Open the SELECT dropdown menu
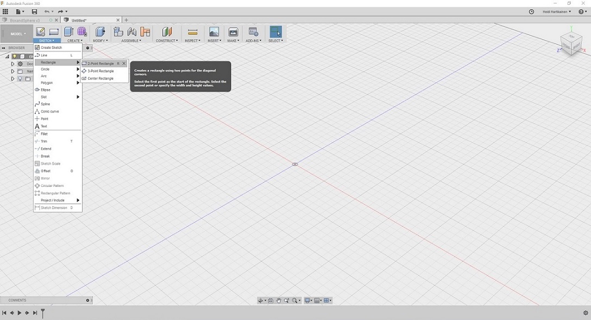Viewport: 591px width, 320px height. [275, 40]
